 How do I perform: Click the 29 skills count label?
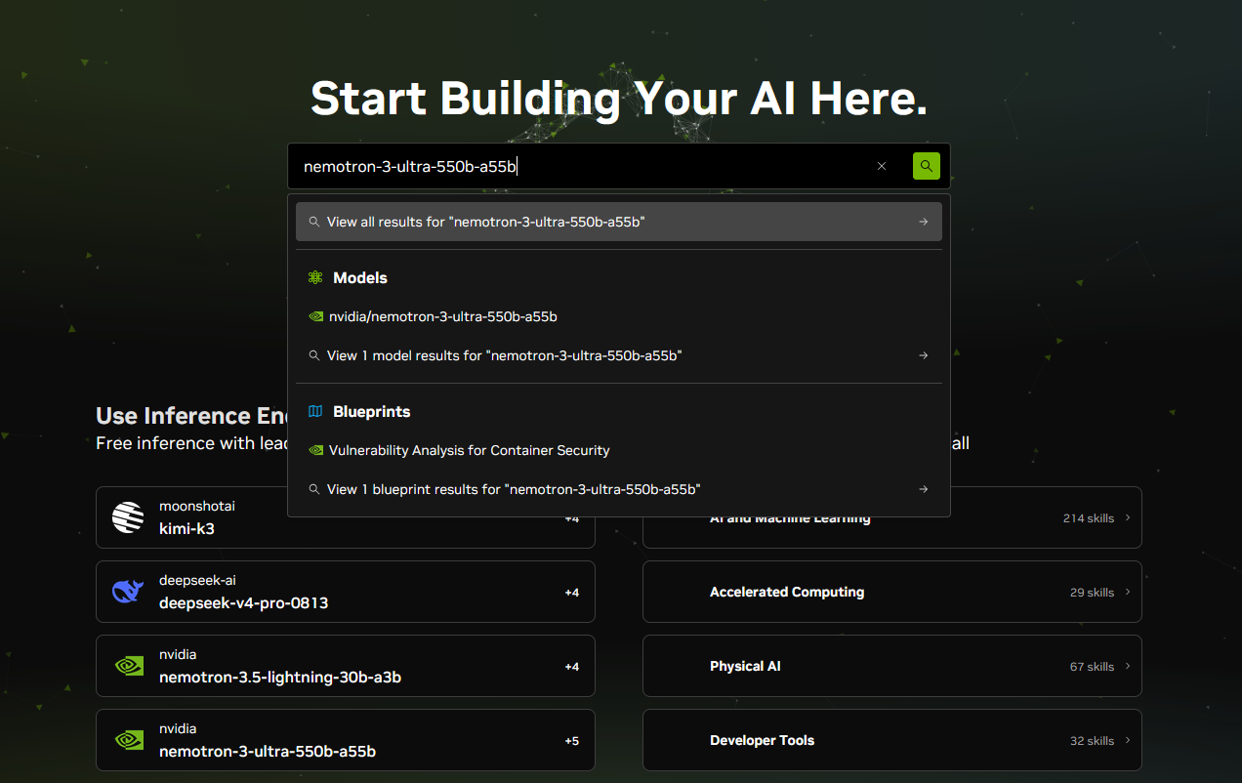[x=1092, y=593]
